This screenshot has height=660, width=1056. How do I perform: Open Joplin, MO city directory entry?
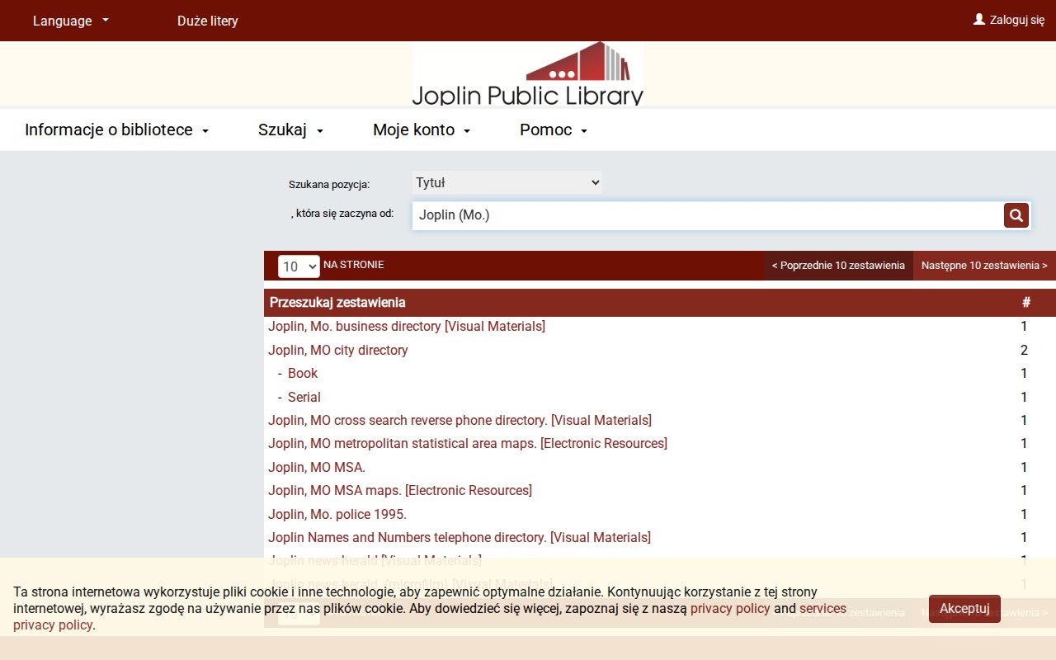coord(338,351)
